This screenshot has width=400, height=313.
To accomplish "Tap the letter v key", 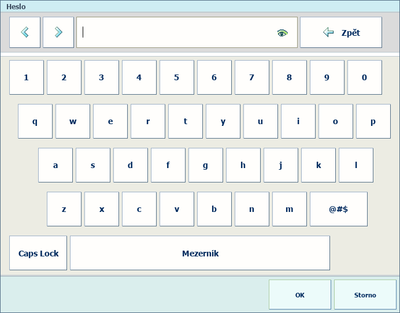I will [x=177, y=209].
